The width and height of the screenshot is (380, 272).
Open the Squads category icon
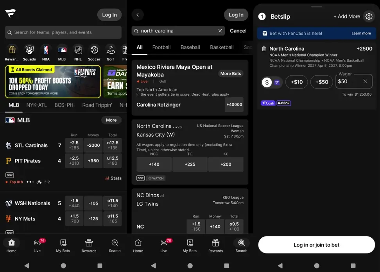click(29, 50)
